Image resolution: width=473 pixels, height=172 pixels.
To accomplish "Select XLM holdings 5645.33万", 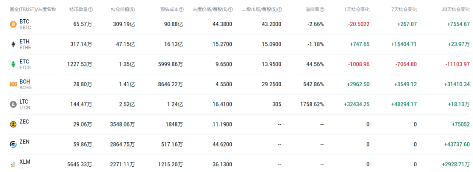I will 80,164.
